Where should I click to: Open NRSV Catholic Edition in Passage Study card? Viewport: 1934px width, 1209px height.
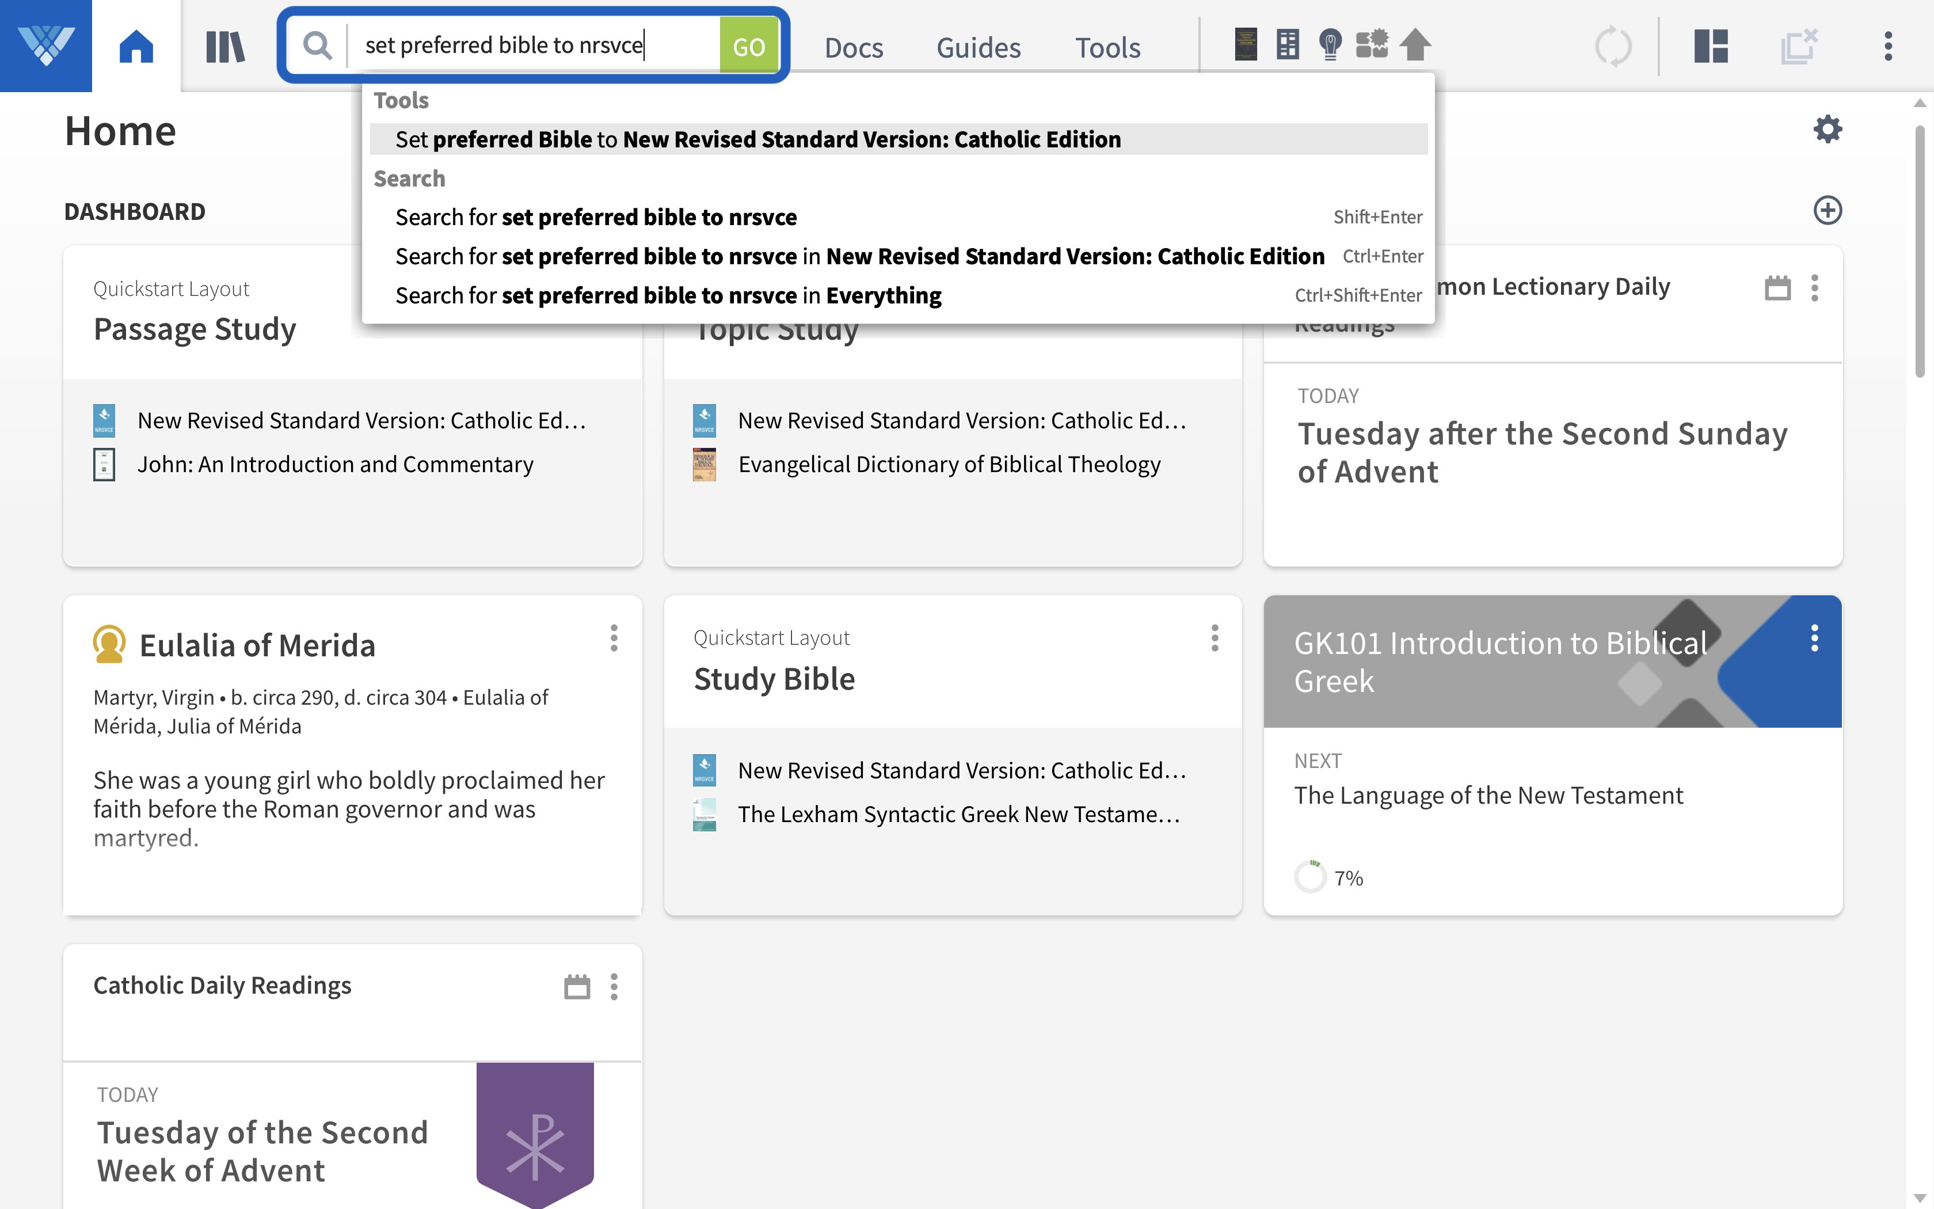click(361, 421)
